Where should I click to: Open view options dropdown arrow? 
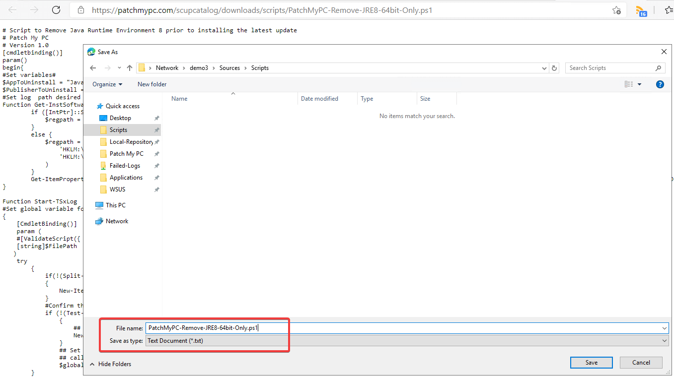tap(639, 84)
